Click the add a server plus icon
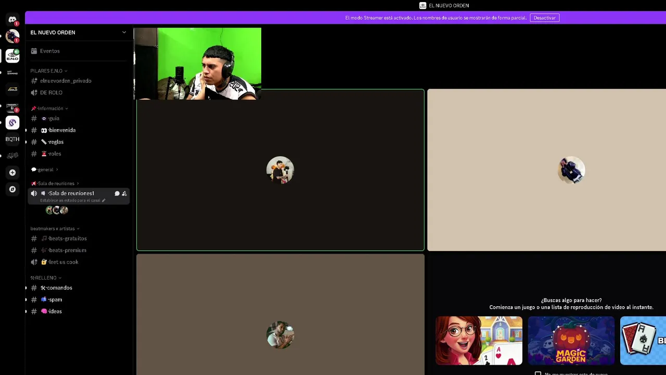The image size is (666, 375). point(12,172)
